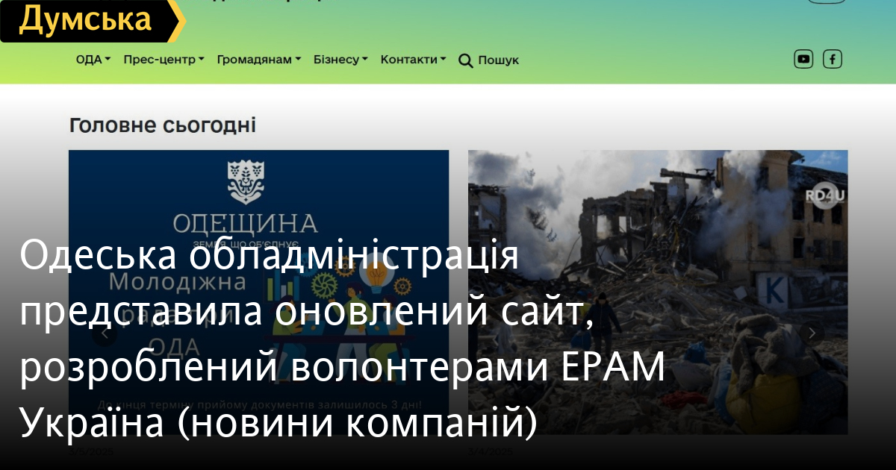Expand the Прес-центр dropdown menu
The width and height of the screenshot is (896, 470).
coord(164,60)
